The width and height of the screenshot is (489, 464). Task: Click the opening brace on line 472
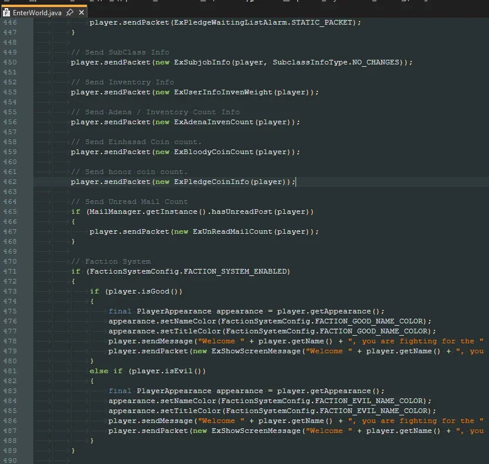pos(73,282)
